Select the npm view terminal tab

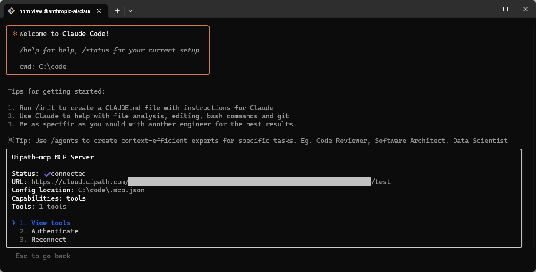[55, 11]
